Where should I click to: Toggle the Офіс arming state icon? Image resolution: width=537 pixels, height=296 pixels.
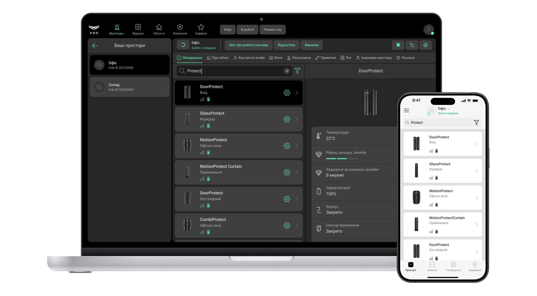pyautogui.click(x=183, y=45)
